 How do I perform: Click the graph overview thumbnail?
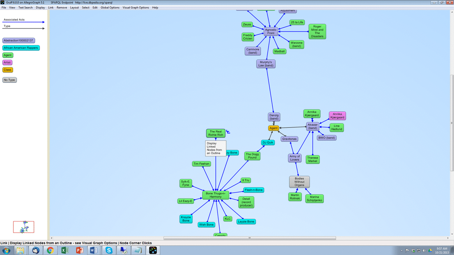24,227
